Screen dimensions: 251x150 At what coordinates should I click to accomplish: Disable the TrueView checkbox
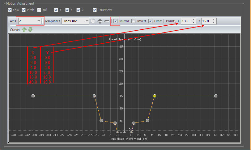(x=95, y=10)
